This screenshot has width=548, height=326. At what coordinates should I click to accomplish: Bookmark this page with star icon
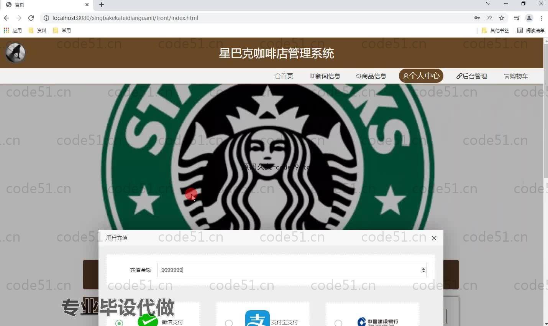pos(502,18)
